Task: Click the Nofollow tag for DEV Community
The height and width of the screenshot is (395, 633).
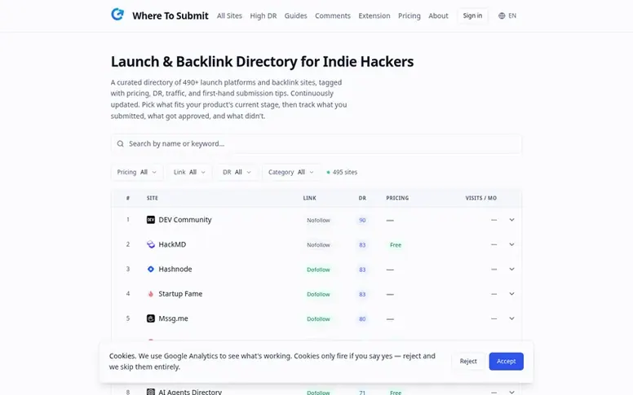Action: click(318, 220)
